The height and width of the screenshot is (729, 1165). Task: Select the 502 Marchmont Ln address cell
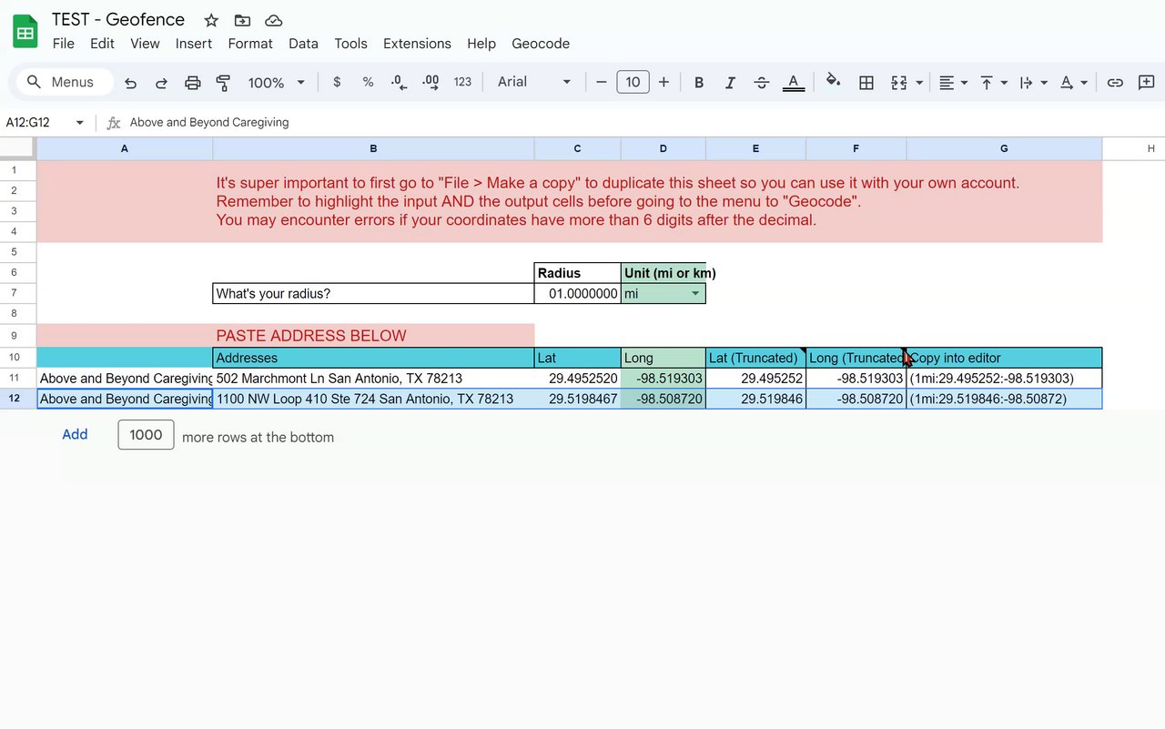point(373,379)
